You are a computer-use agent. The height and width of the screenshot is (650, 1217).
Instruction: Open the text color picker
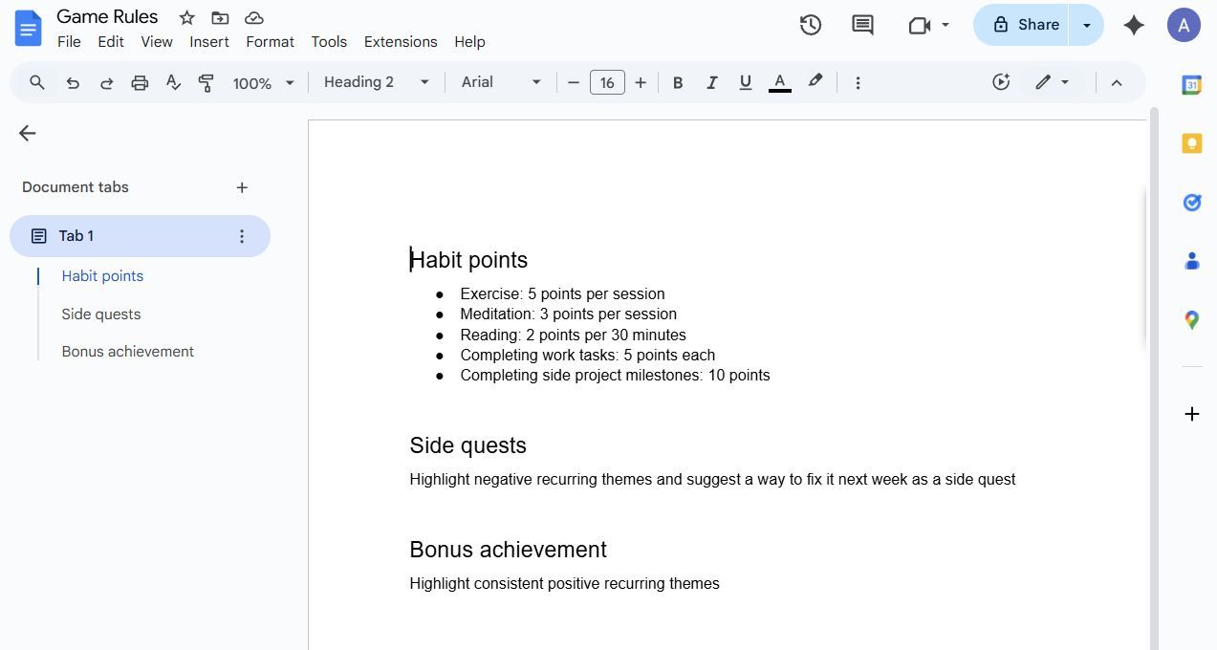pyautogui.click(x=780, y=83)
